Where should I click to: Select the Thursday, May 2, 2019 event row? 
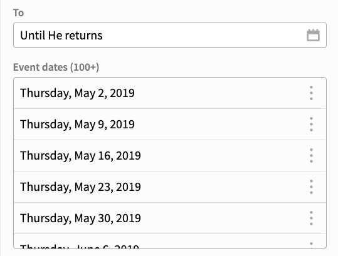170,93
